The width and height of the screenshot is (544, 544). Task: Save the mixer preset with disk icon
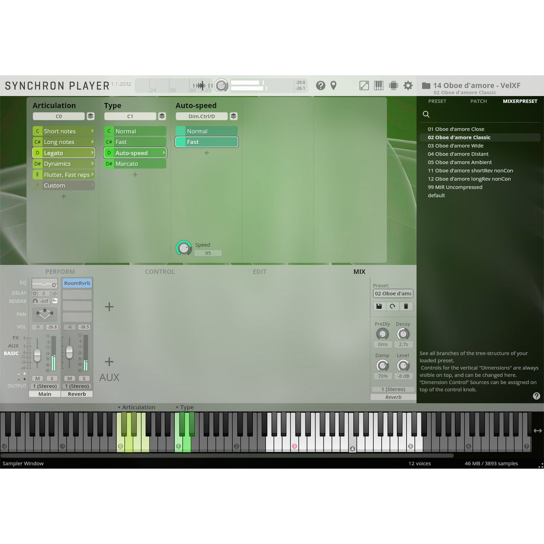click(379, 306)
